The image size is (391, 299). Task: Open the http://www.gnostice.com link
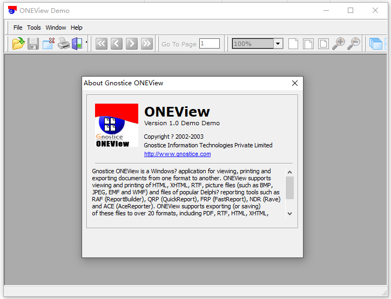[177, 154]
